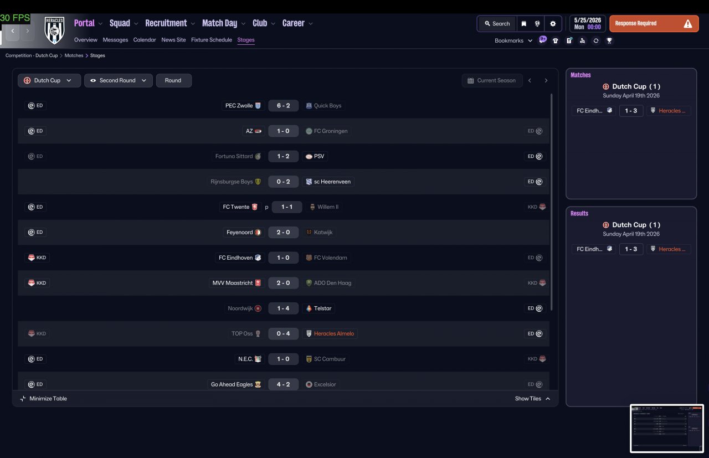Click the Response Required button
Image resolution: width=709 pixels, height=458 pixels.
654,24
